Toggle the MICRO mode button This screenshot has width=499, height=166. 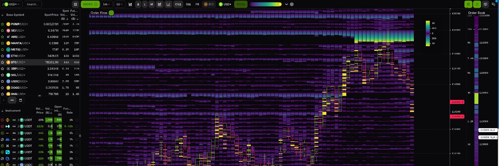click(x=90, y=4)
